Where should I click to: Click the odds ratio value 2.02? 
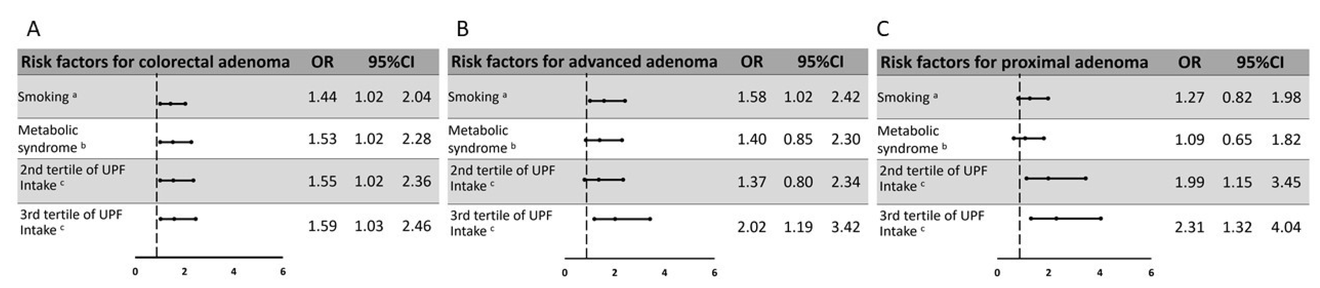[x=752, y=227]
